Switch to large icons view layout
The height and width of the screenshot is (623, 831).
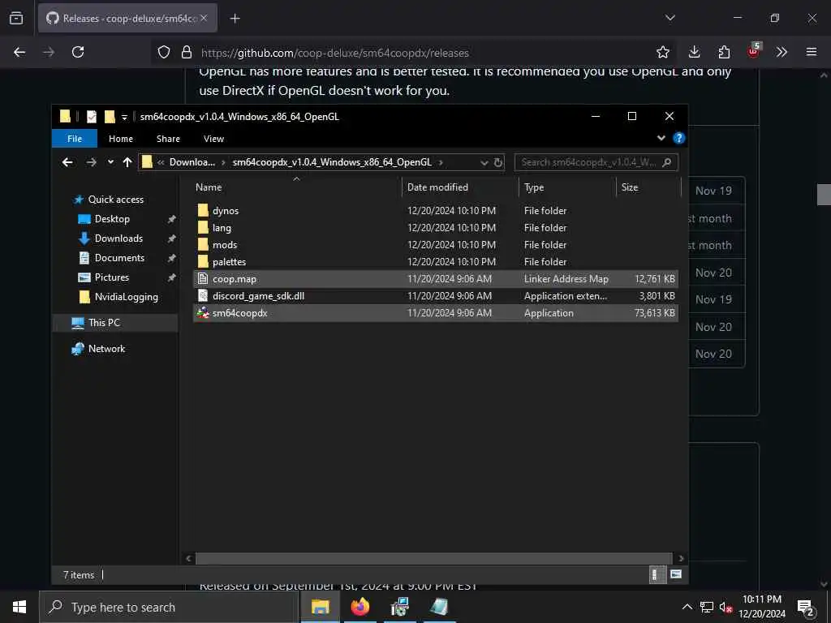676,575
